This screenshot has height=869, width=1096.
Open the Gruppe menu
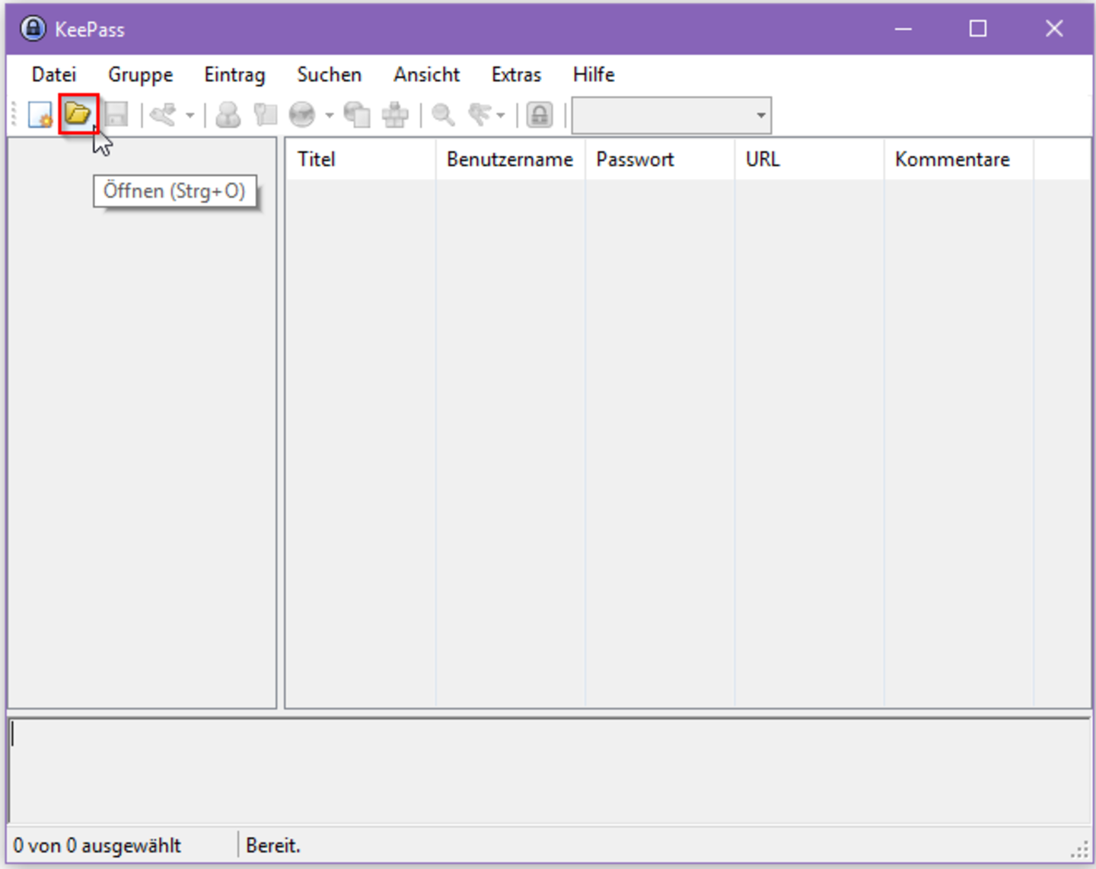point(141,75)
